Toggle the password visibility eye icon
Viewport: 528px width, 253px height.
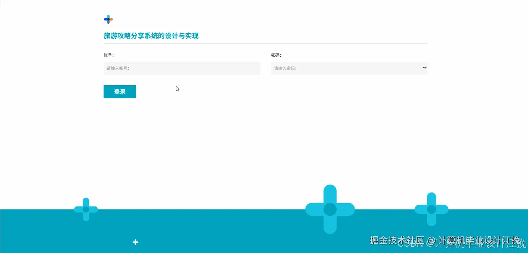pyautogui.click(x=424, y=67)
